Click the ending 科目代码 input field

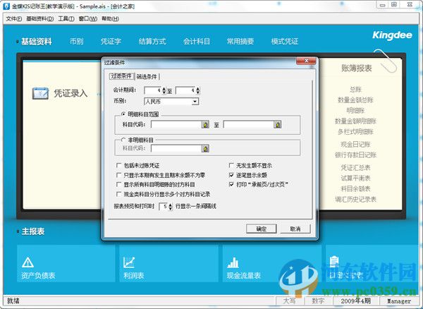(248, 124)
